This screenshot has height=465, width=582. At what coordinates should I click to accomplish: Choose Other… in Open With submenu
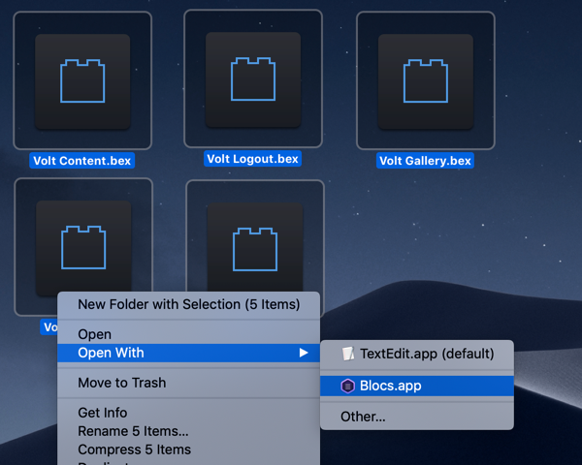[x=417, y=417]
